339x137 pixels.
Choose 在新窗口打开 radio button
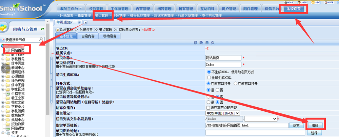pyautogui.click(x=236, y=83)
